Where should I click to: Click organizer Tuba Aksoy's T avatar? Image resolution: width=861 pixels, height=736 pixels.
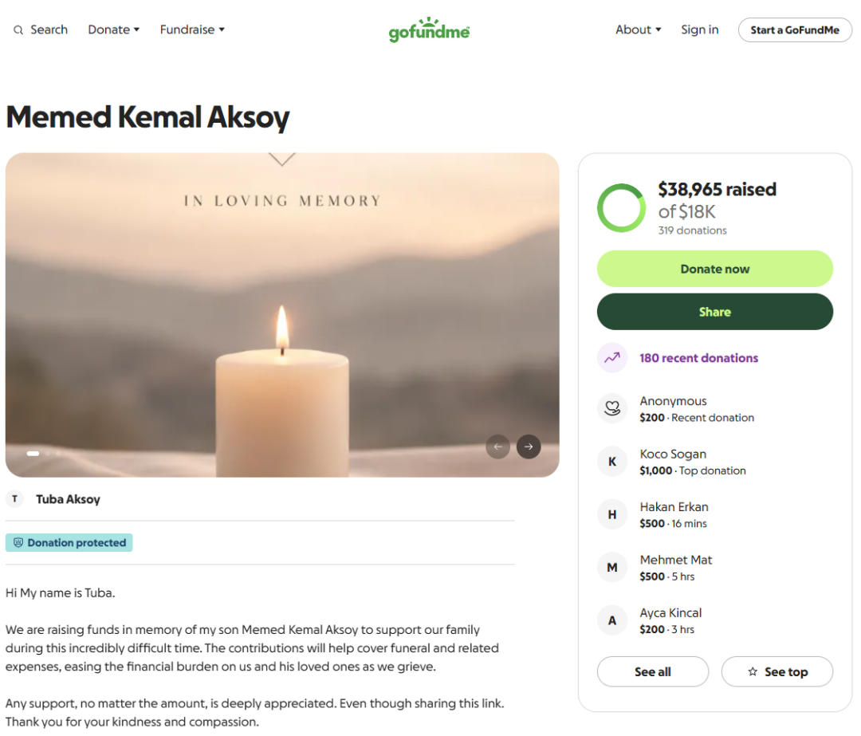pos(14,499)
